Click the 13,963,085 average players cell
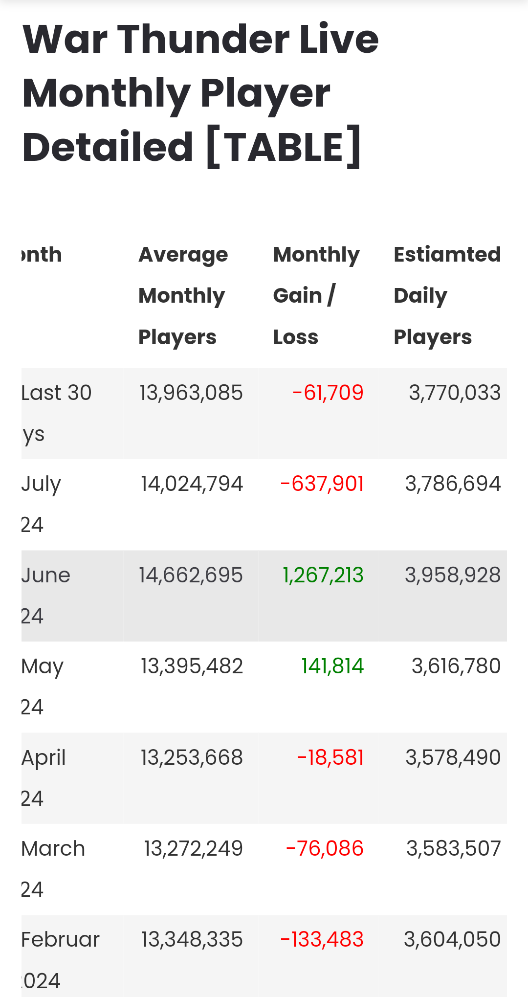 [x=191, y=393]
